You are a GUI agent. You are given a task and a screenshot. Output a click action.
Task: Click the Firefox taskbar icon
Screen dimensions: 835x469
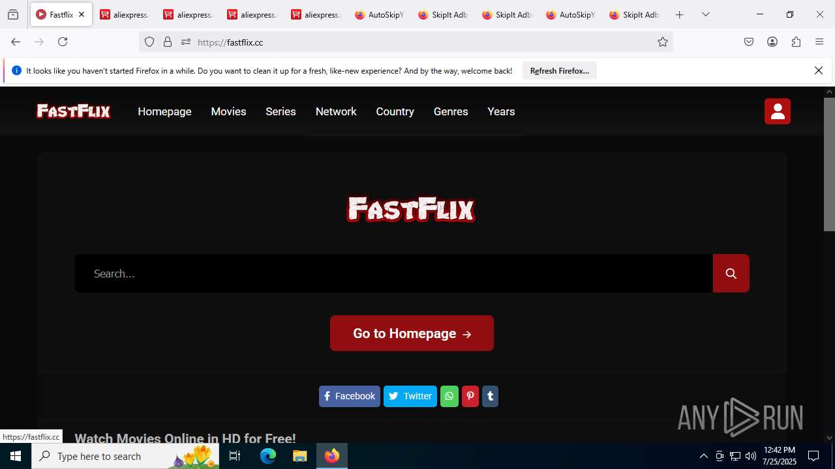click(x=332, y=456)
